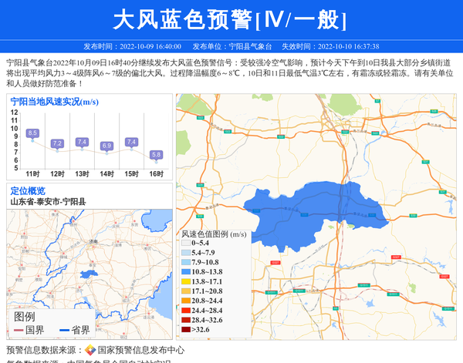This screenshot has width=463, height=363.
Task: Click the 定位概览 section heading
Action: click(x=28, y=190)
